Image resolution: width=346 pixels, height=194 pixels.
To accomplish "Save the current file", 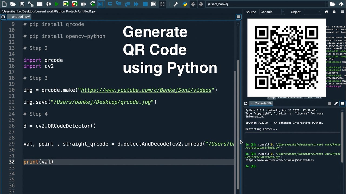I will pyautogui.click(x=22, y=4).
